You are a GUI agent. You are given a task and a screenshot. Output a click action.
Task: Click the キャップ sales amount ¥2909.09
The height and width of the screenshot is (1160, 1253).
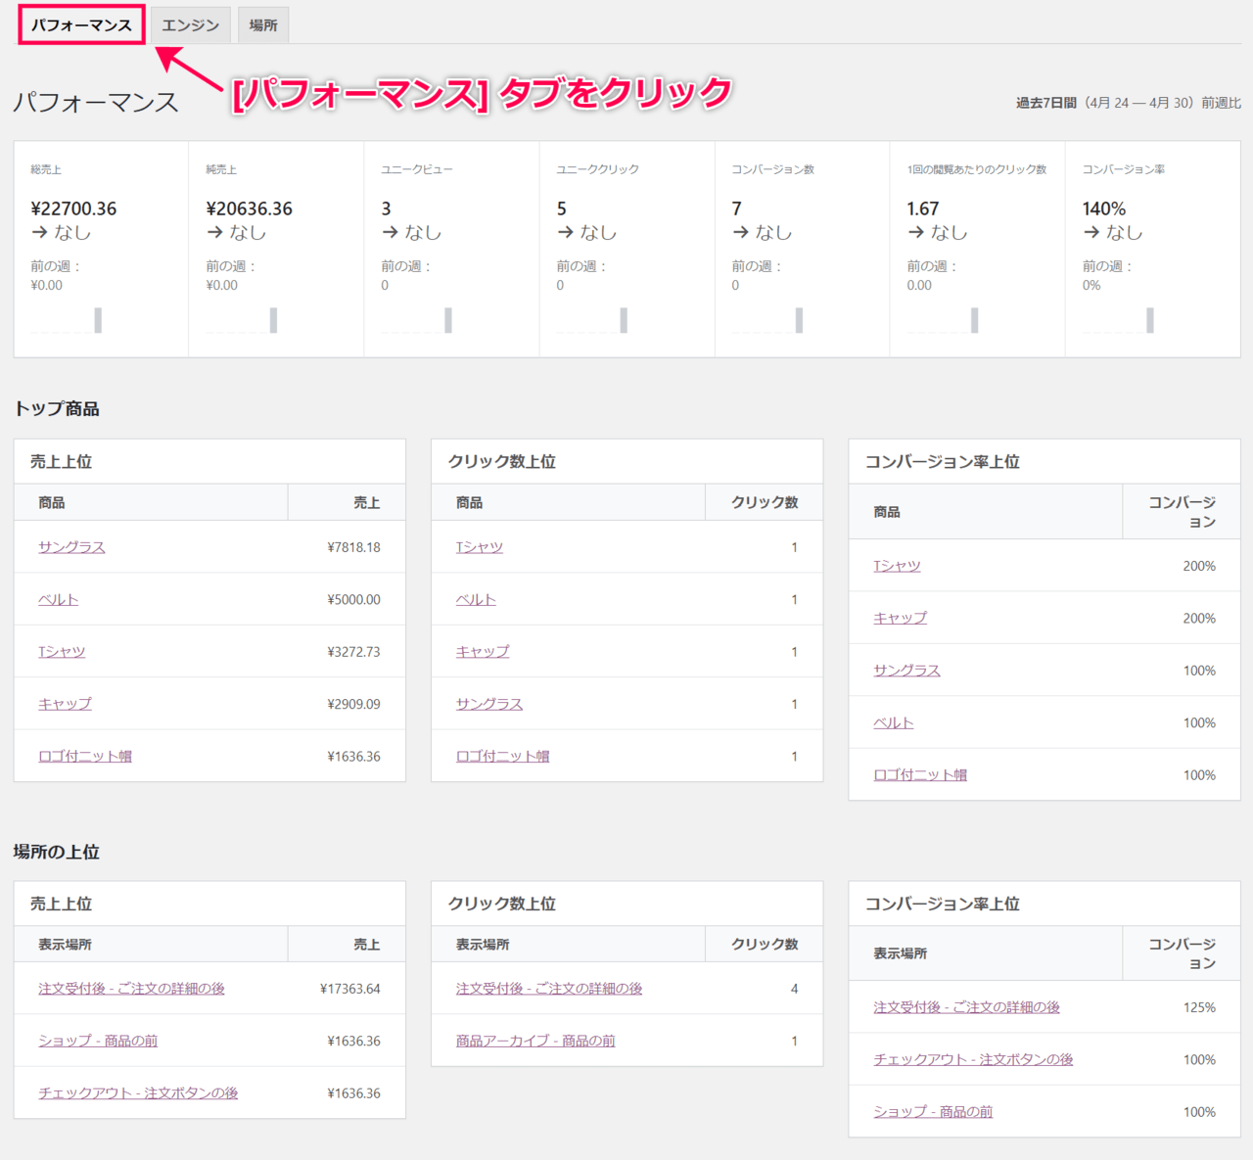(353, 704)
